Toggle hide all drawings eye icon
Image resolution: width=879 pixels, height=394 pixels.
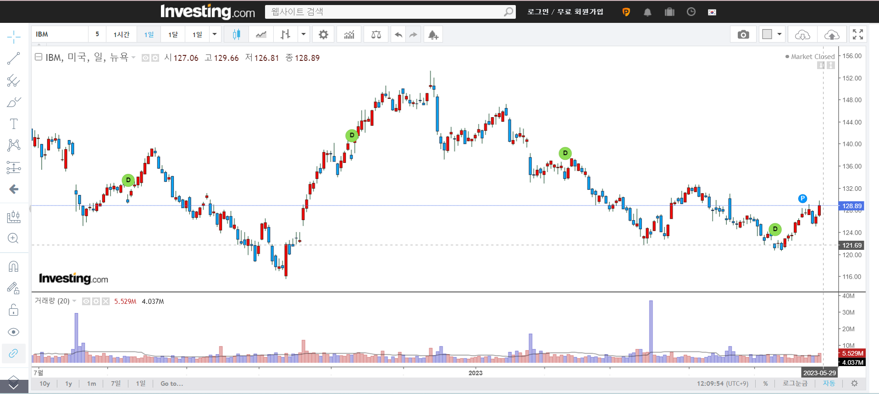(x=14, y=332)
